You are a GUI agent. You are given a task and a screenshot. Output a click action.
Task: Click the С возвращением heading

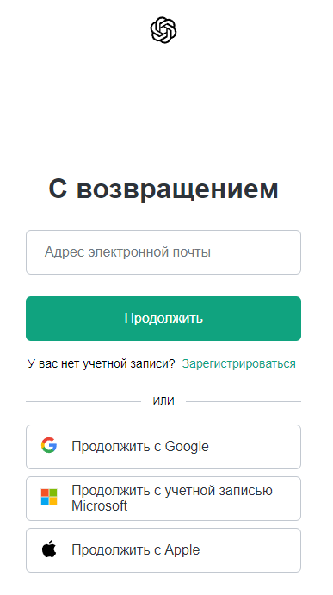163,189
